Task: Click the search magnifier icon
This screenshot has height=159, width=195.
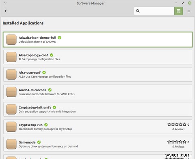Action: point(138,11)
